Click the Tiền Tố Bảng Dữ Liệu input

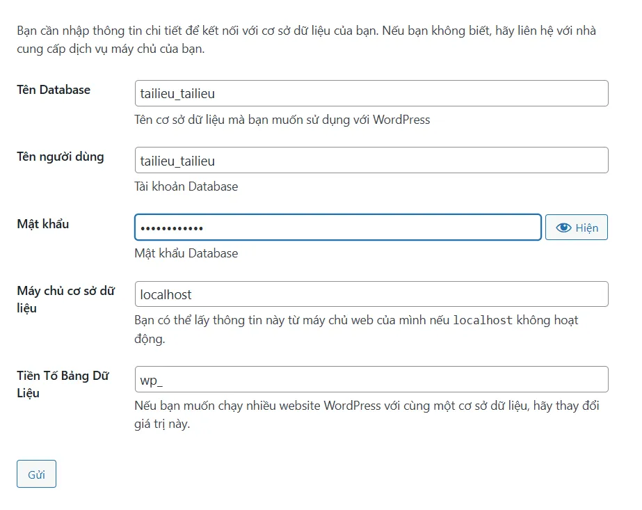[x=372, y=379]
